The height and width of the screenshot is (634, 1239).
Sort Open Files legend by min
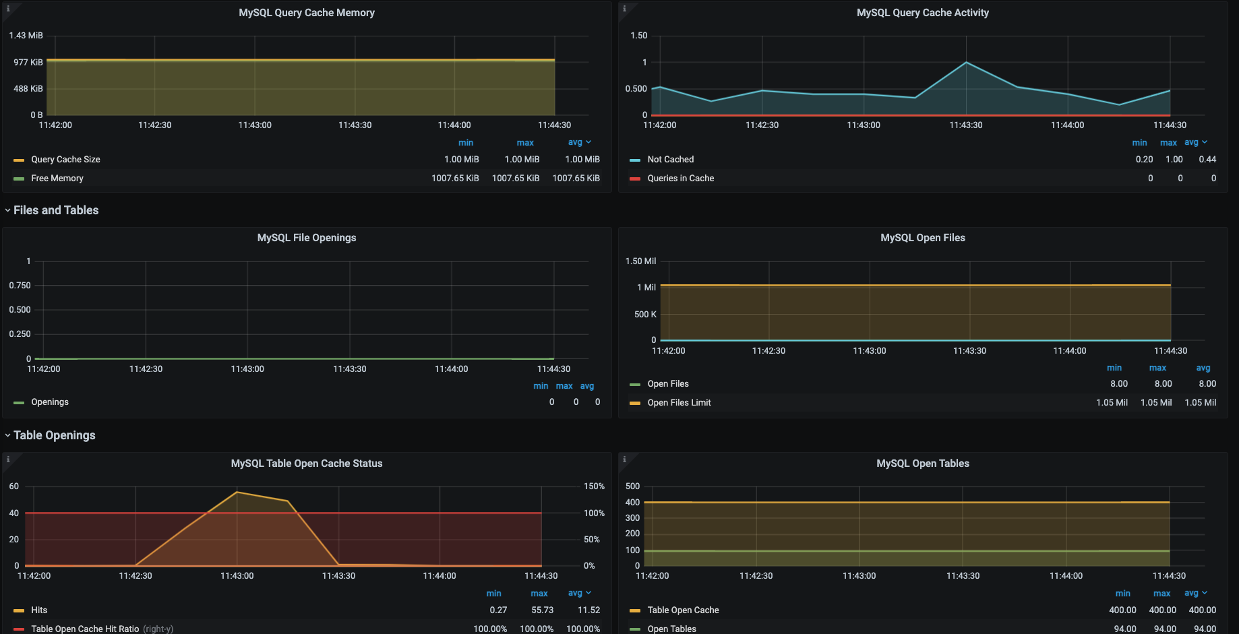(1114, 368)
